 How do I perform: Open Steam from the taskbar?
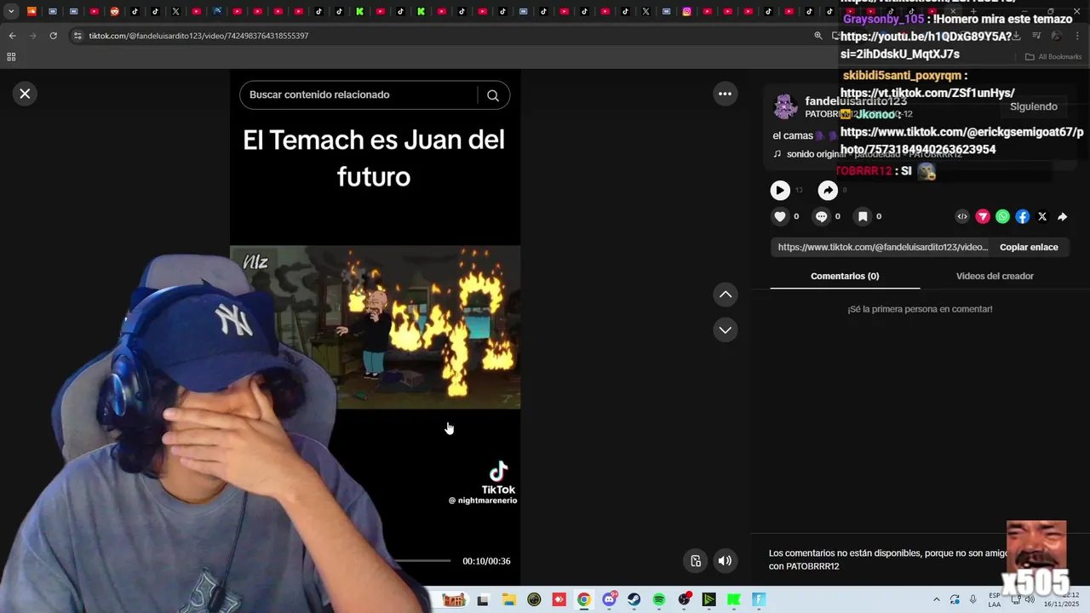[634, 599]
